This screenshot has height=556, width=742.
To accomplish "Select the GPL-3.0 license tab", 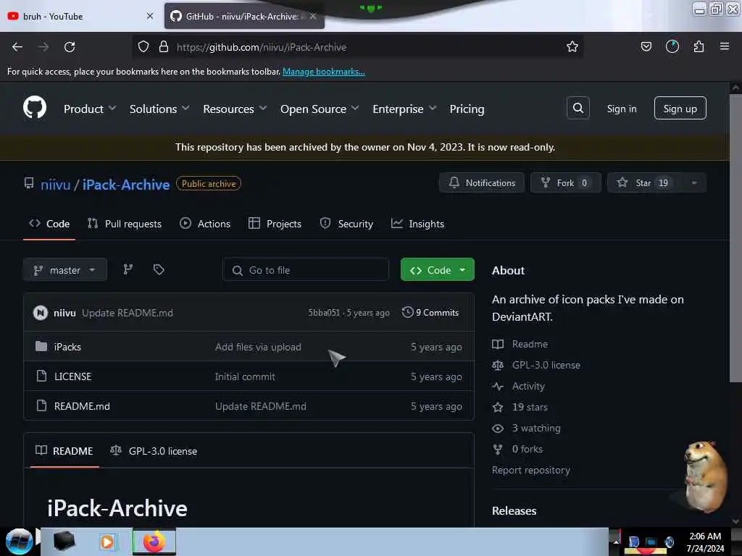I will coord(154,451).
